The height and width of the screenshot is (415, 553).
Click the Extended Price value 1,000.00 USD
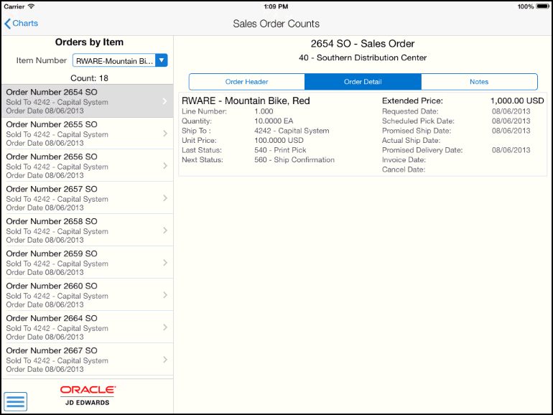click(517, 101)
